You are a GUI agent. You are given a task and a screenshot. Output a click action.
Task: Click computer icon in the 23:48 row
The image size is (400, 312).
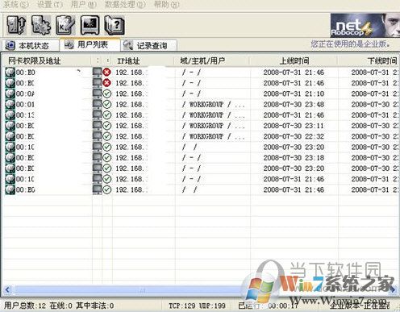point(97,104)
